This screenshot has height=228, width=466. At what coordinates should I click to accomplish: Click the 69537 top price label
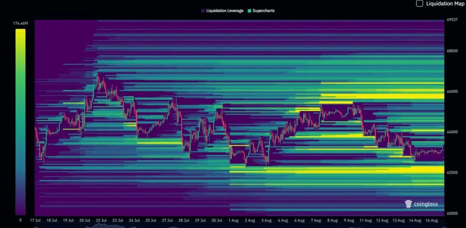click(452, 19)
